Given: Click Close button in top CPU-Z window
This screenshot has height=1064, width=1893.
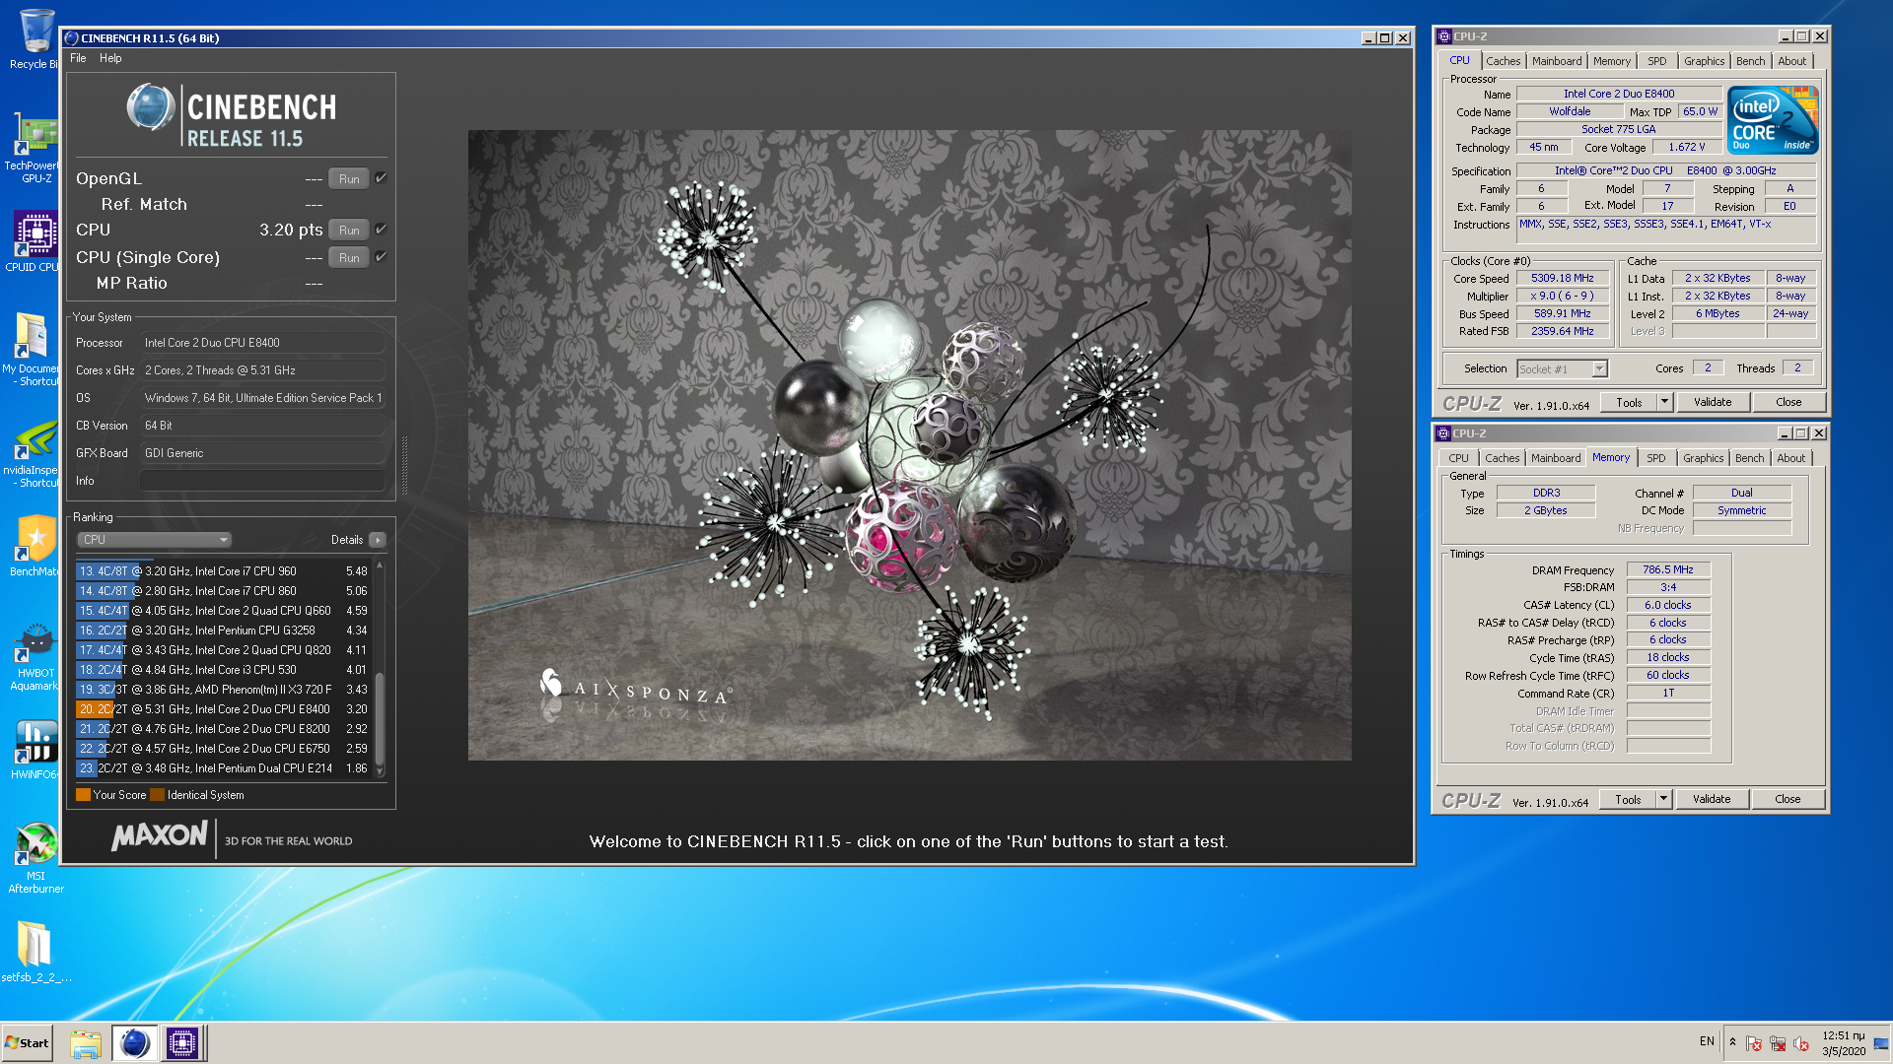Looking at the screenshot, I should coord(1788,402).
